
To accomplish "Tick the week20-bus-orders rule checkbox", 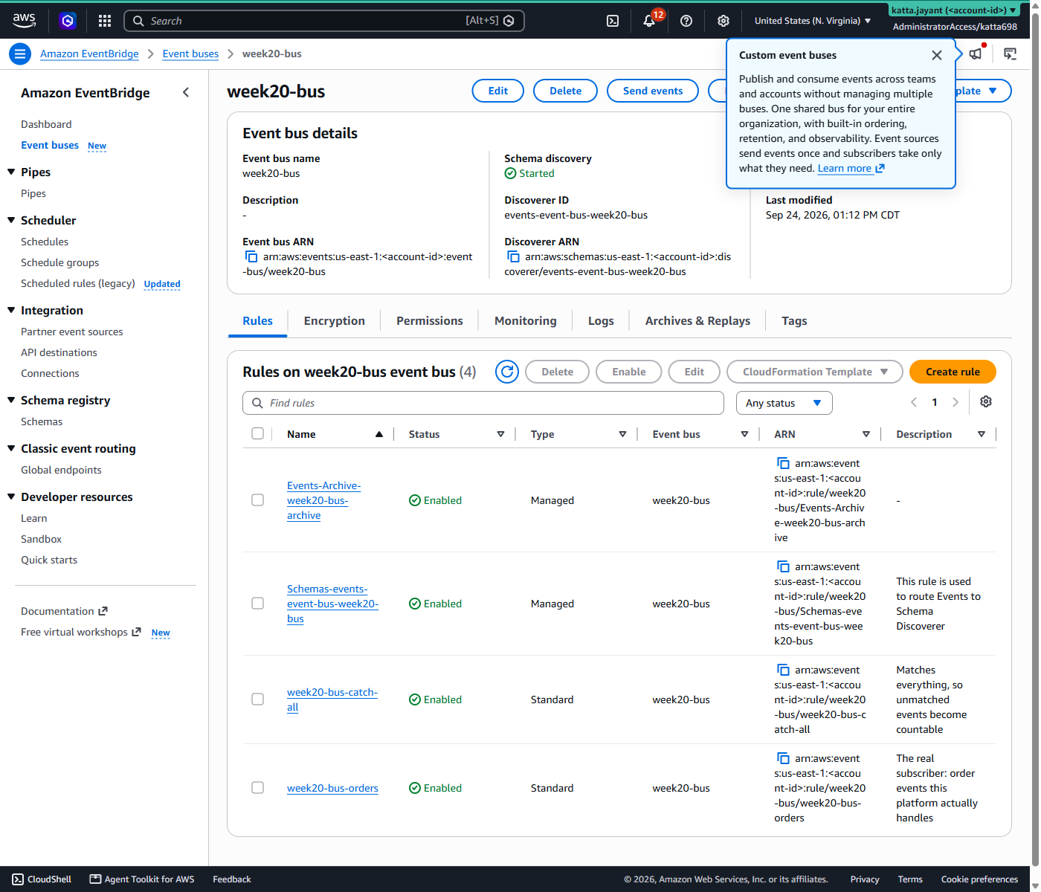I will [257, 787].
